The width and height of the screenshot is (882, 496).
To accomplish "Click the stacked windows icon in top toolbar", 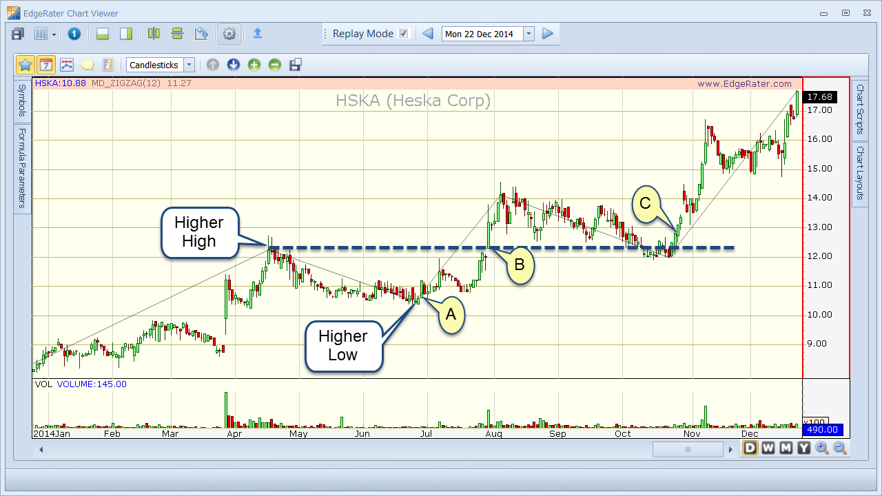I will [18, 34].
